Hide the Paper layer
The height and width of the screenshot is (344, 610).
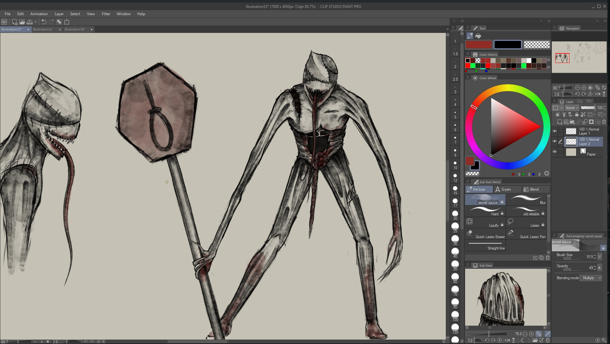pos(555,152)
